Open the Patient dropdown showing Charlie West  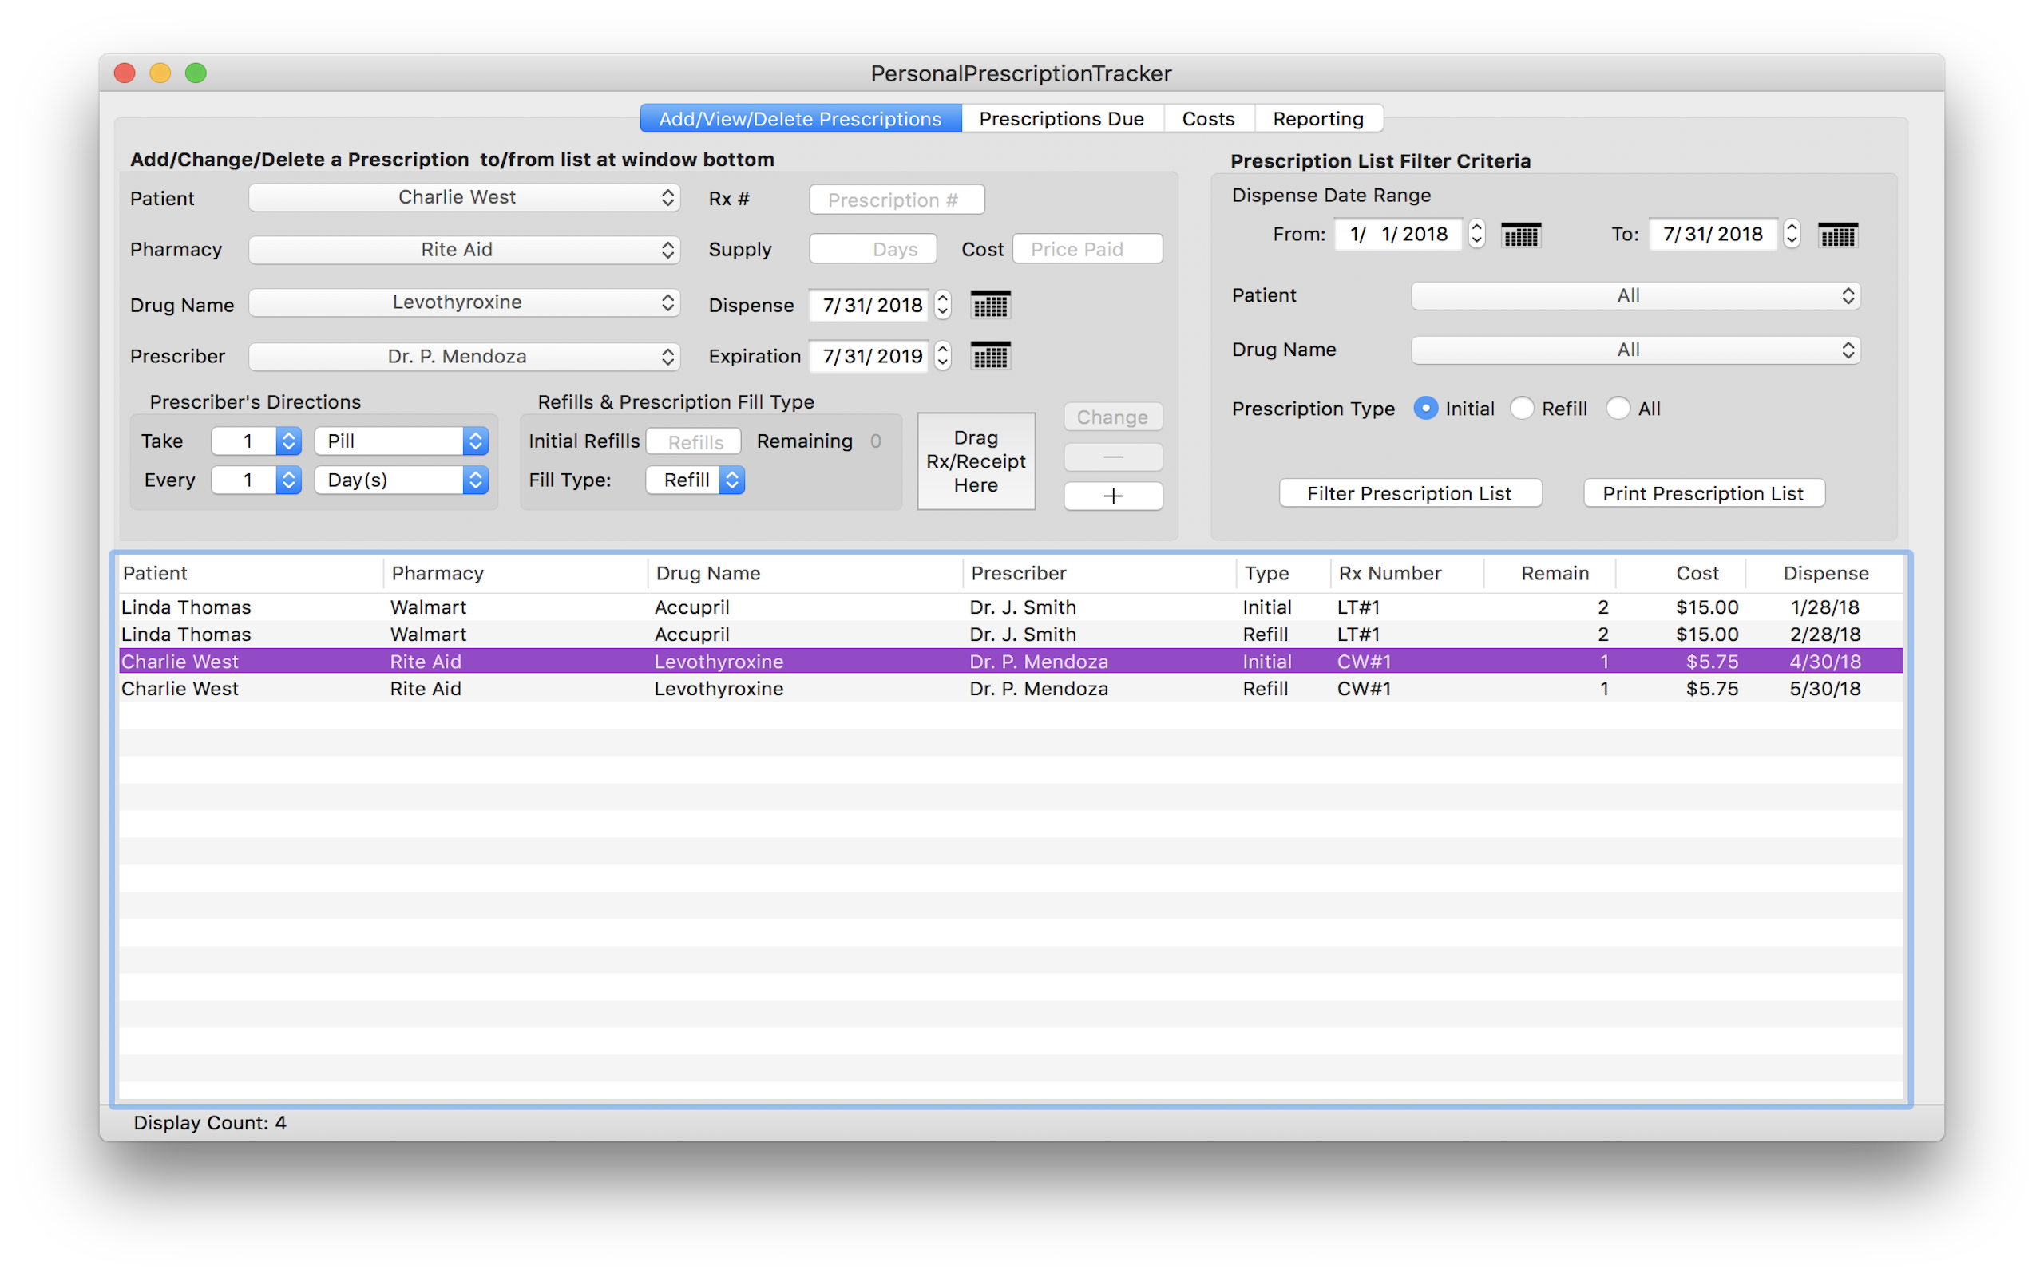tap(464, 198)
